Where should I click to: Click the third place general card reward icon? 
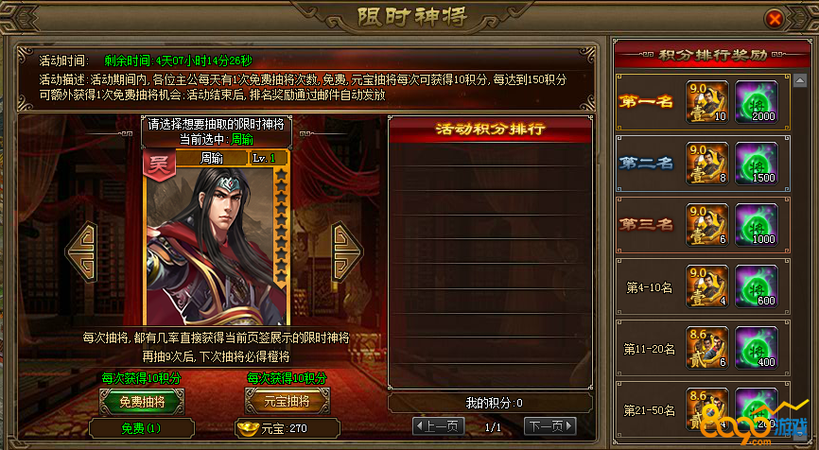tap(707, 225)
